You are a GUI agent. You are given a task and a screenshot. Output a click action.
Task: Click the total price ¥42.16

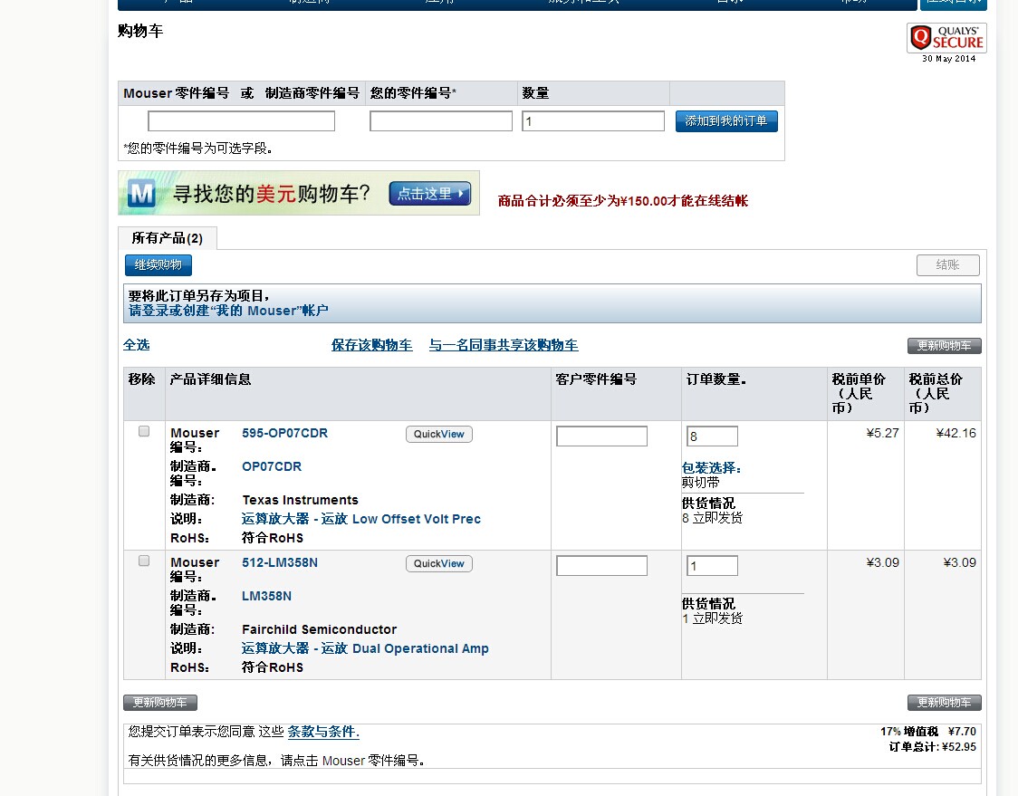pos(956,433)
